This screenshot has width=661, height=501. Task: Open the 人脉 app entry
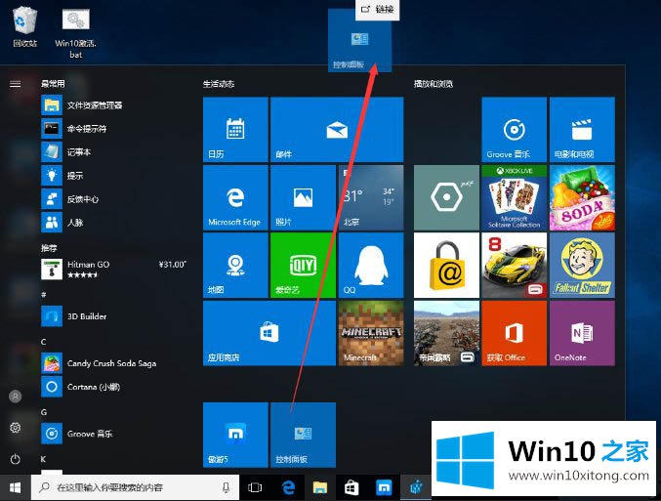[114, 223]
